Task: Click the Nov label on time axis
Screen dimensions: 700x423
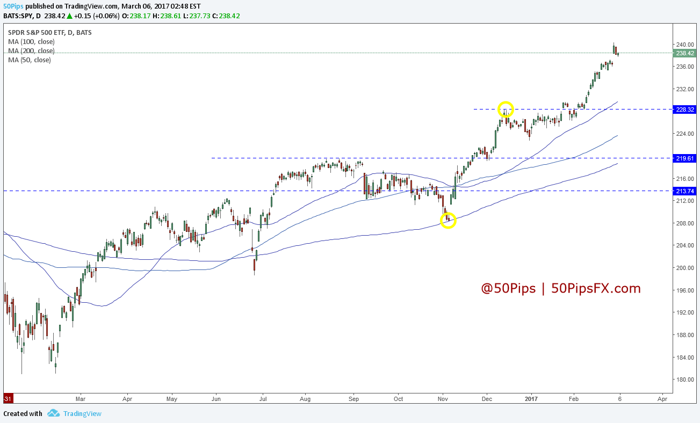Action: point(443,399)
